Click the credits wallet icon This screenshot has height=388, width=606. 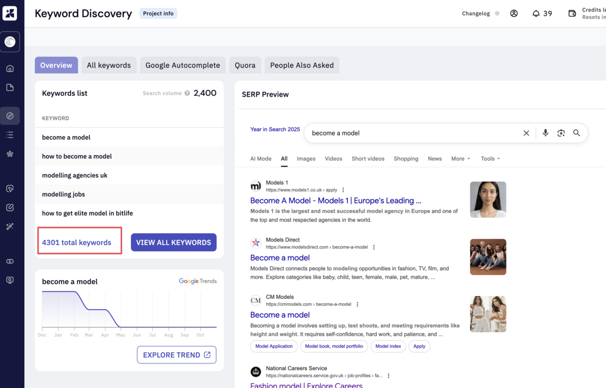point(572,14)
